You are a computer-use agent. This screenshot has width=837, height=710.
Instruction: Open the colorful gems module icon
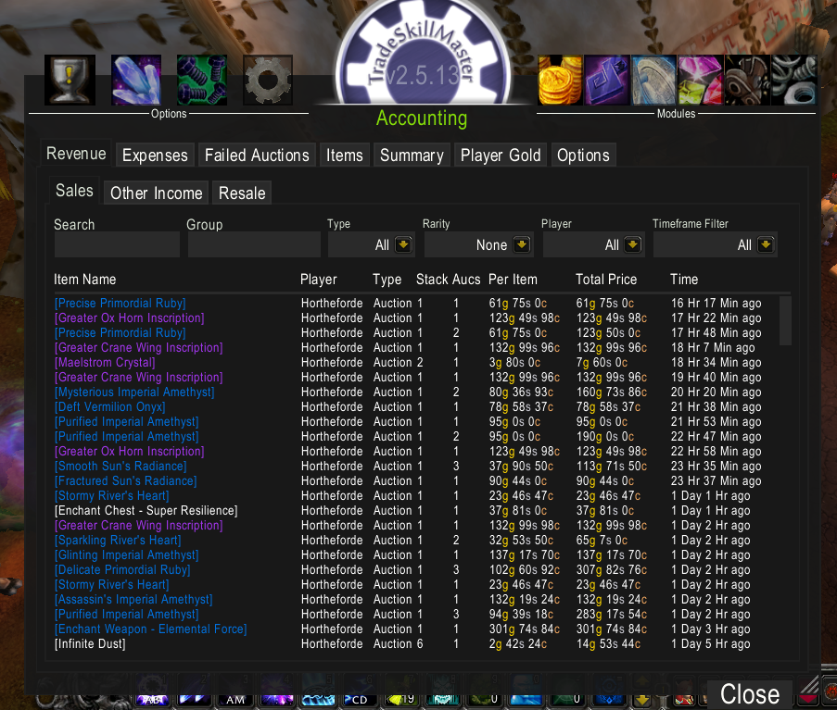click(x=701, y=80)
